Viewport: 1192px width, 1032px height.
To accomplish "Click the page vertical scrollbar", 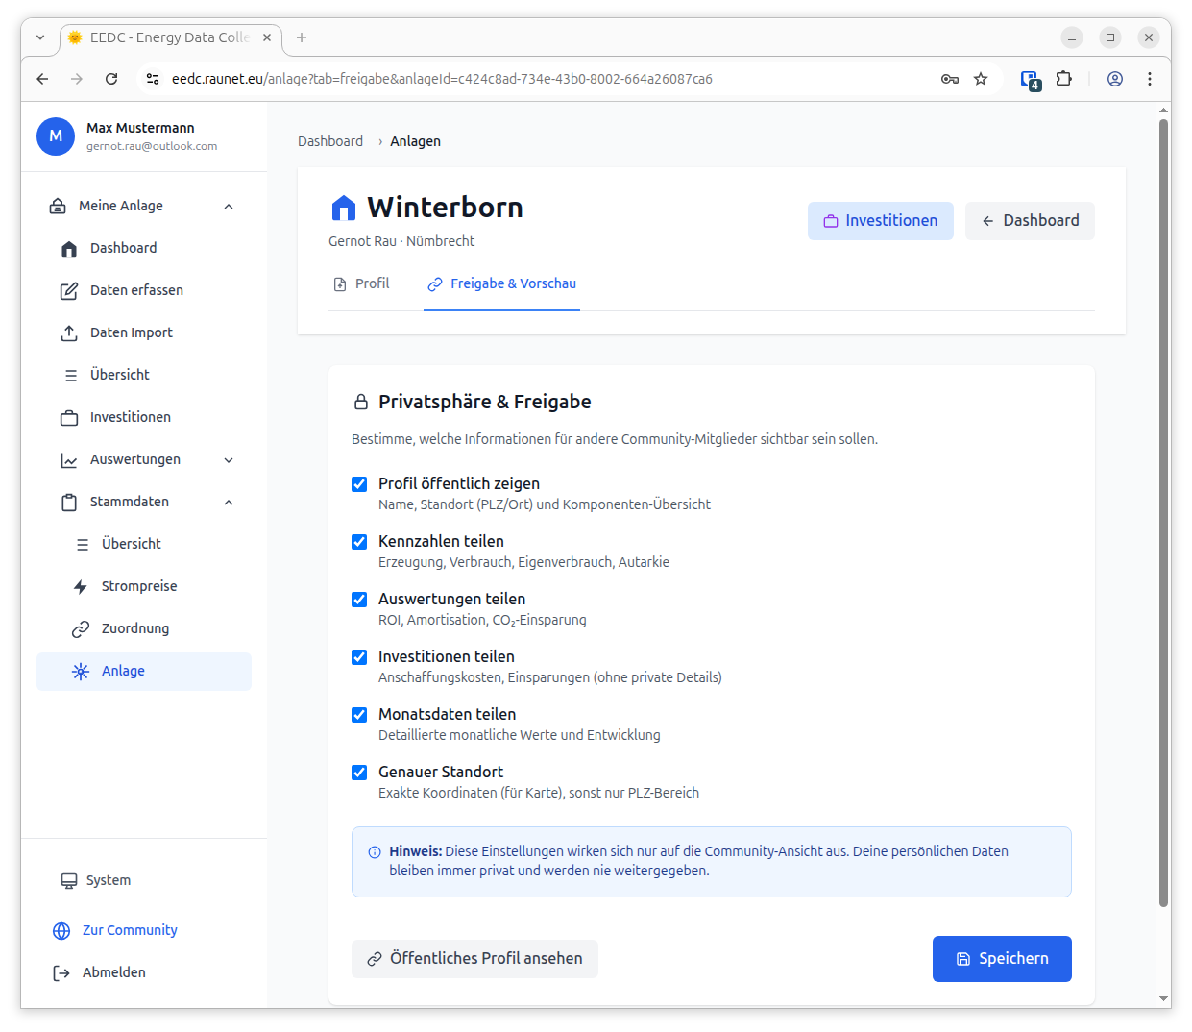I will (x=1163, y=509).
